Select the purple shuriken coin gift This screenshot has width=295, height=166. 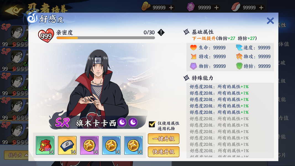[89, 145]
